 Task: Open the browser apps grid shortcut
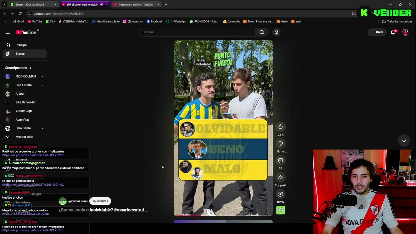point(4,22)
